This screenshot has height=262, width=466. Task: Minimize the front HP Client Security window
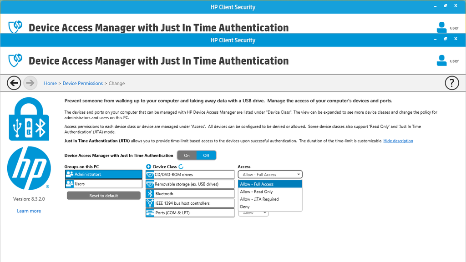pos(435,39)
